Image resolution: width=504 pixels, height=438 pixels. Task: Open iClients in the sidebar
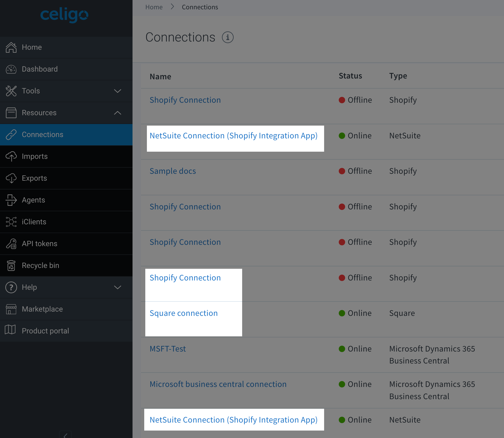[x=66, y=222]
